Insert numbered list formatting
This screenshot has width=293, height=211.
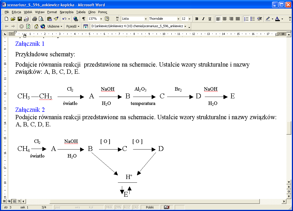(x=246, y=19)
